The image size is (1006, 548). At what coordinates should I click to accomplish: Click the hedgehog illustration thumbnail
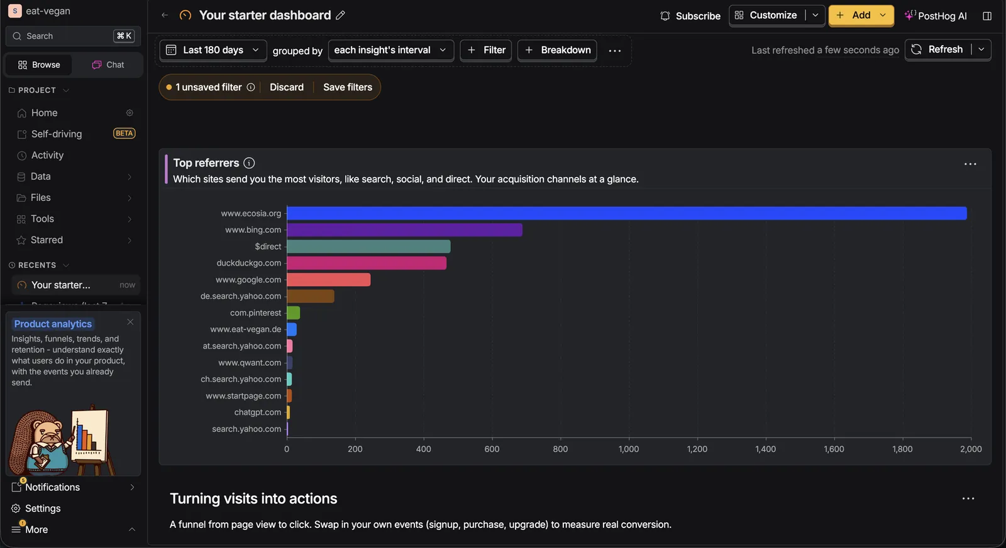pos(62,440)
